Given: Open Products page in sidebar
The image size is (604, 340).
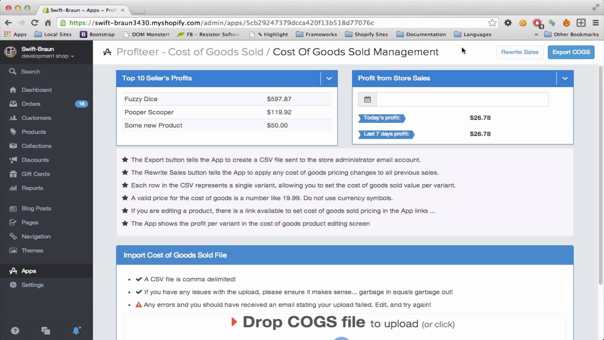Looking at the screenshot, I should pyautogui.click(x=34, y=132).
